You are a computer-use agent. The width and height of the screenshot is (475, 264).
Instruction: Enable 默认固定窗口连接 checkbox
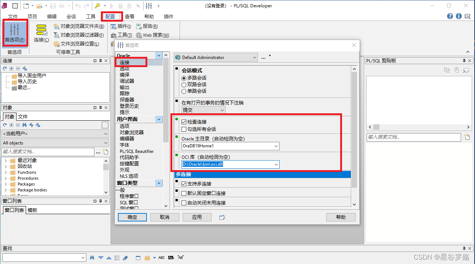[184, 193]
